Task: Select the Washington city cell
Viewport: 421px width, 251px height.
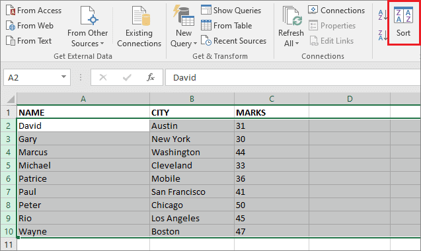Action: [x=192, y=152]
